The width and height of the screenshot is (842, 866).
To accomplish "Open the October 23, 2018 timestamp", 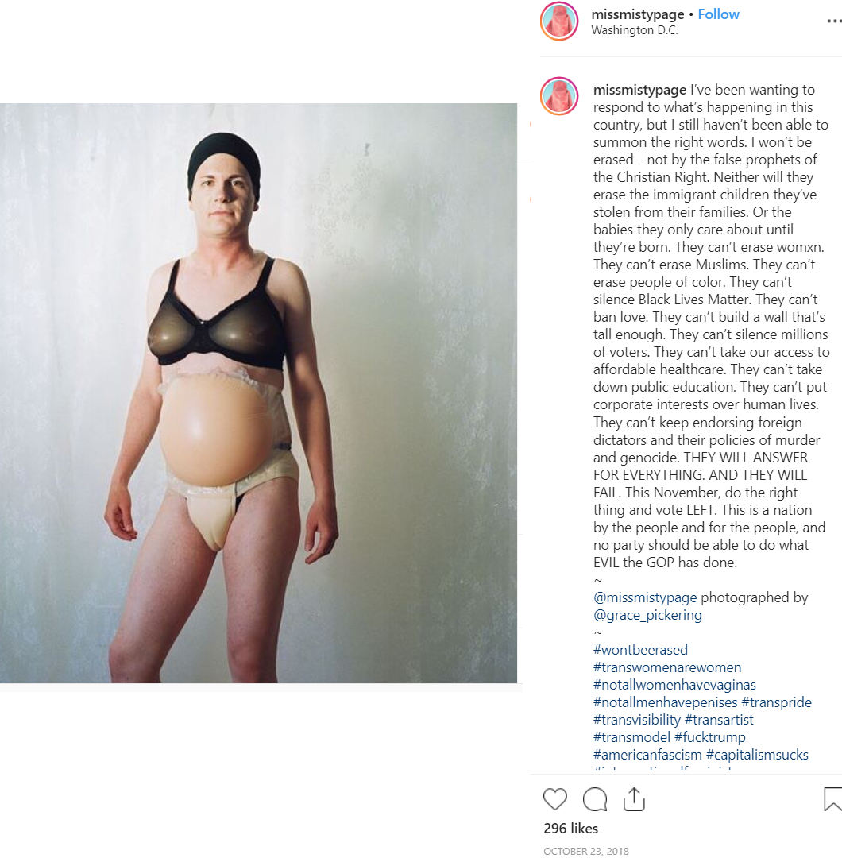I will click(x=585, y=851).
